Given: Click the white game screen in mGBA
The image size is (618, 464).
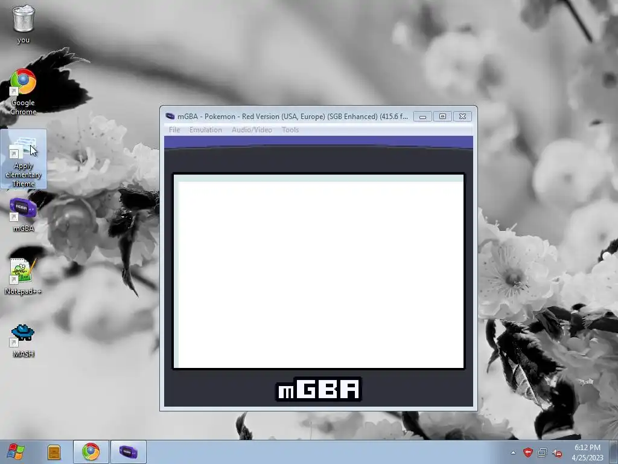Looking at the screenshot, I should coord(319,271).
